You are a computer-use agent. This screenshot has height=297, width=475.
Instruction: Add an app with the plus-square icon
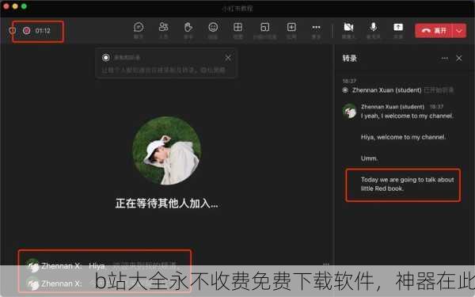(291, 27)
